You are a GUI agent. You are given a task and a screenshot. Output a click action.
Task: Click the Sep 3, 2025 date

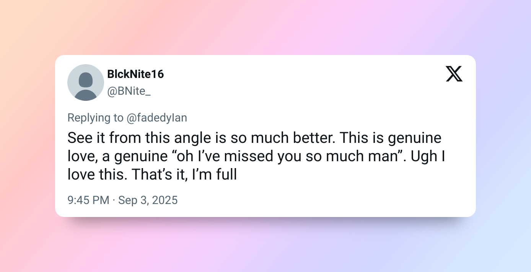tap(148, 200)
